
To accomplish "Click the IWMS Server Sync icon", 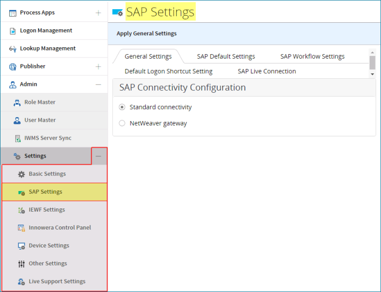I will (18, 138).
